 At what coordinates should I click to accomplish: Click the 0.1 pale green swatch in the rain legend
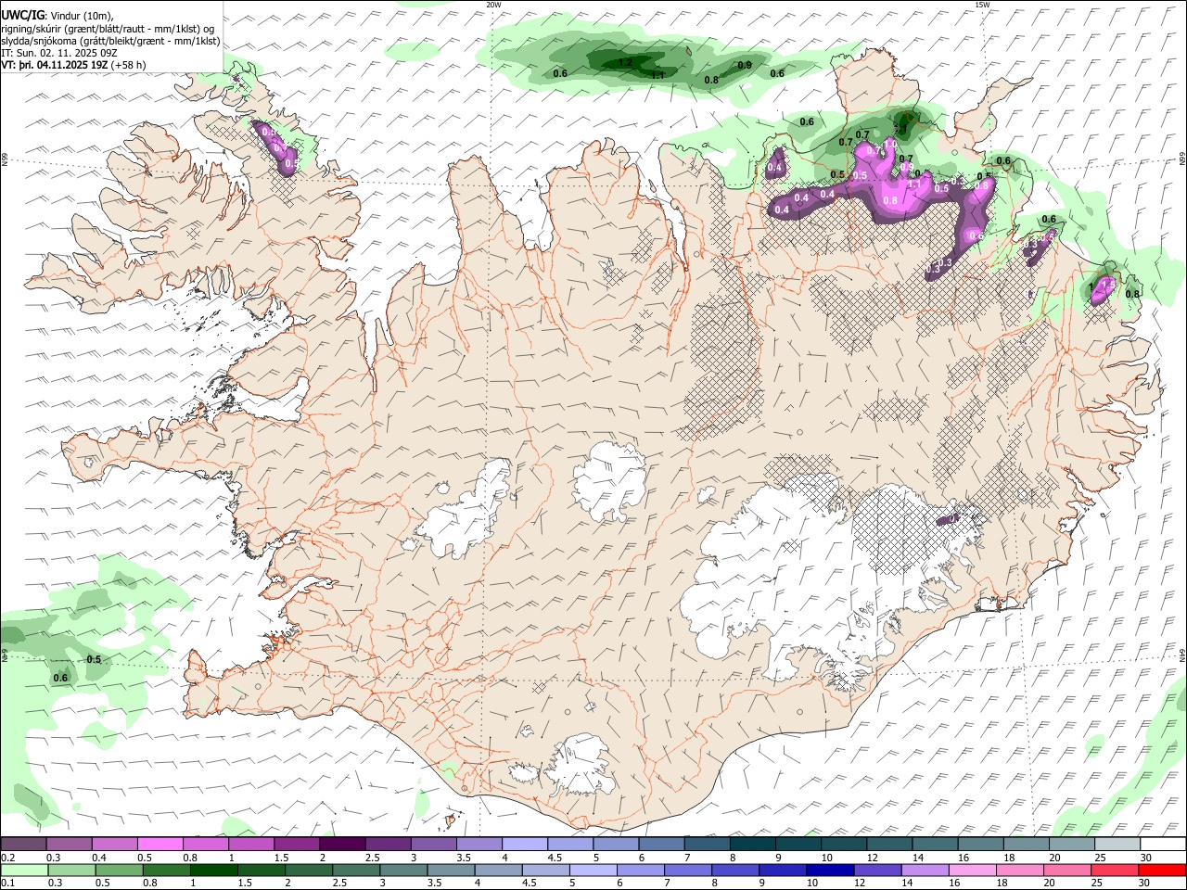click(23, 870)
